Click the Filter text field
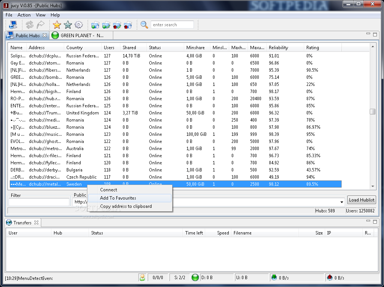Viewport: 384px width, 287px height. [x=39, y=202]
